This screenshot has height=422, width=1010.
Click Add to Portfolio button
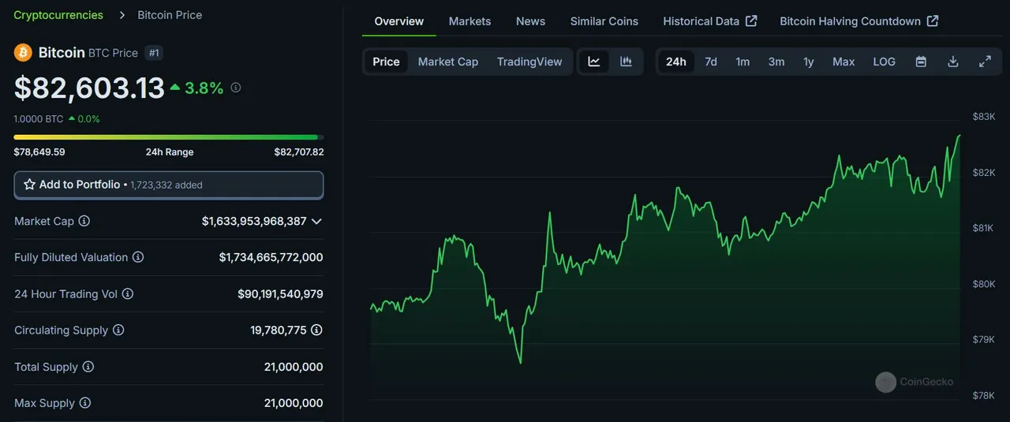click(x=169, y=185)
